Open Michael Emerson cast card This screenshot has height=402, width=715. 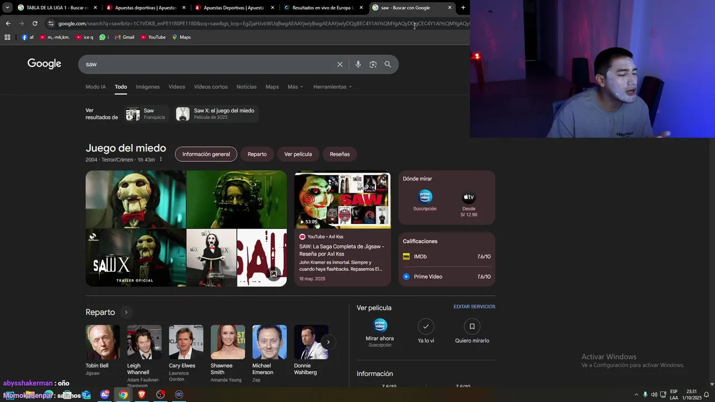pyautogui.click(x=269, y=354)
